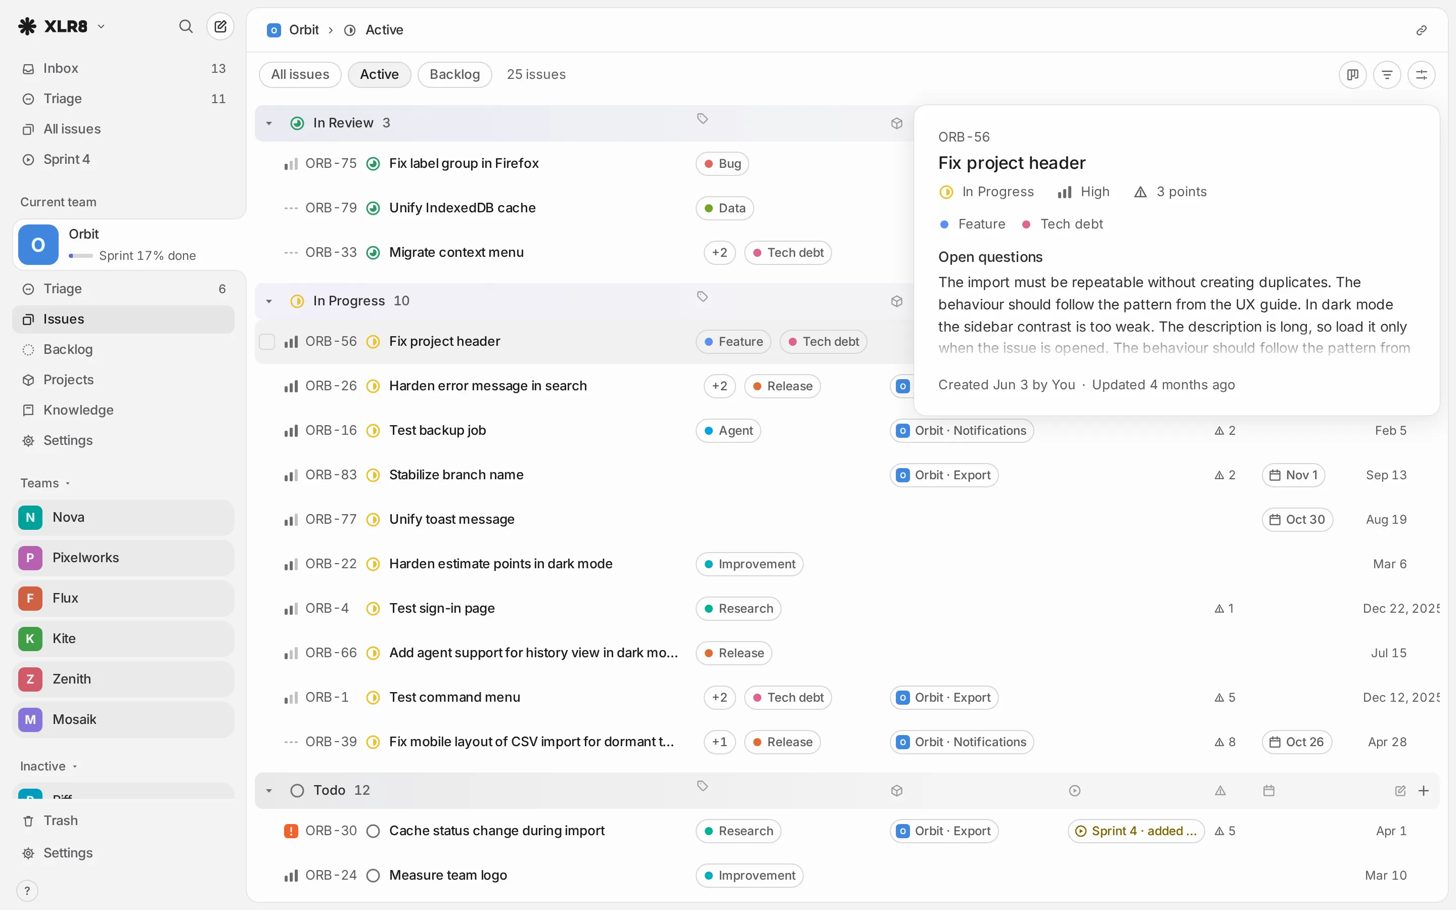
Task: Click the Orbit breadcrumb link
Action: (304, 30)
